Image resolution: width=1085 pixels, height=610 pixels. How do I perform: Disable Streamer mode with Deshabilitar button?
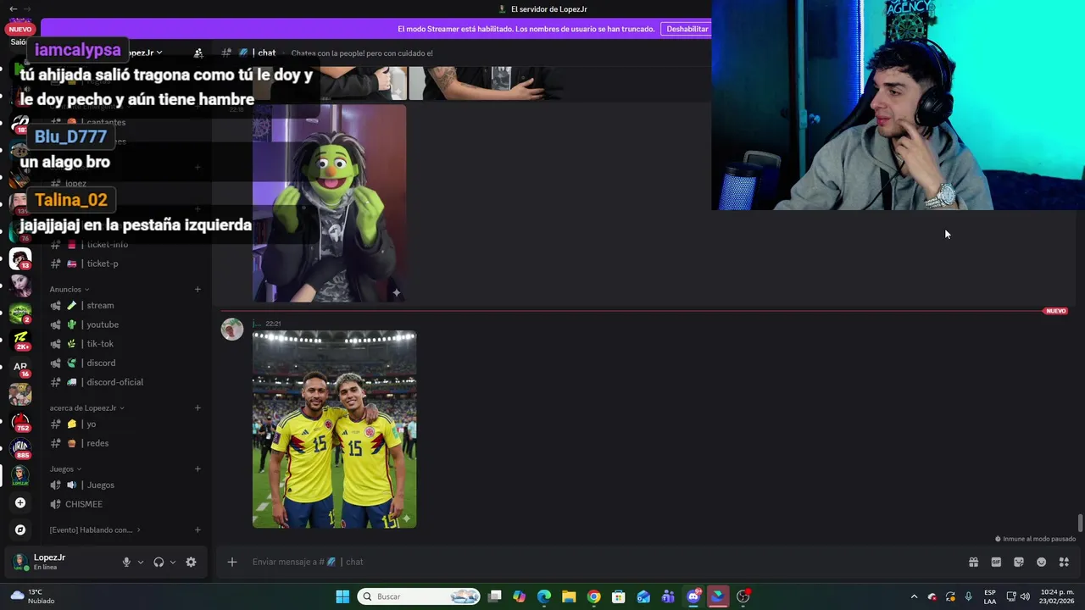pyautogui.click(x=687, y=29)
